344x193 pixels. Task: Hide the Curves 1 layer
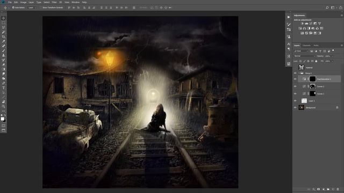[295, 94]
